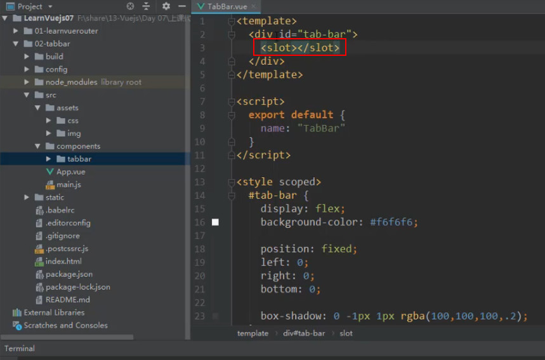The width and height of the screenshot is (545, 360).
Task: Select the .babelrc file
Action: (60, 210)
